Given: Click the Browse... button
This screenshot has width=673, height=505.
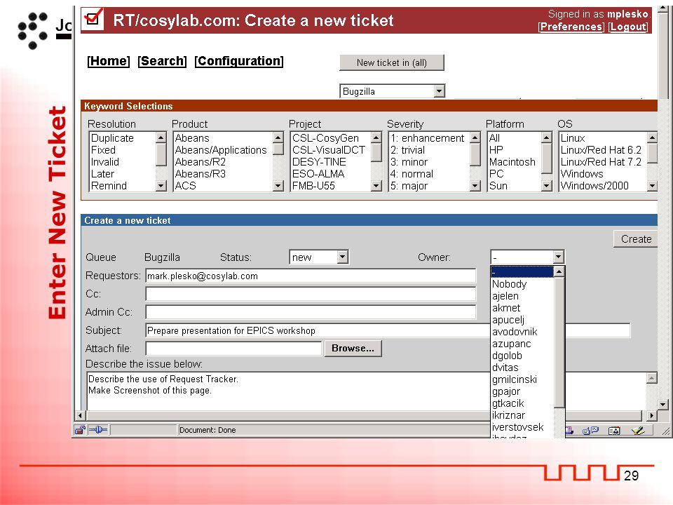Looking at the screenshot, I should [353, 349].
